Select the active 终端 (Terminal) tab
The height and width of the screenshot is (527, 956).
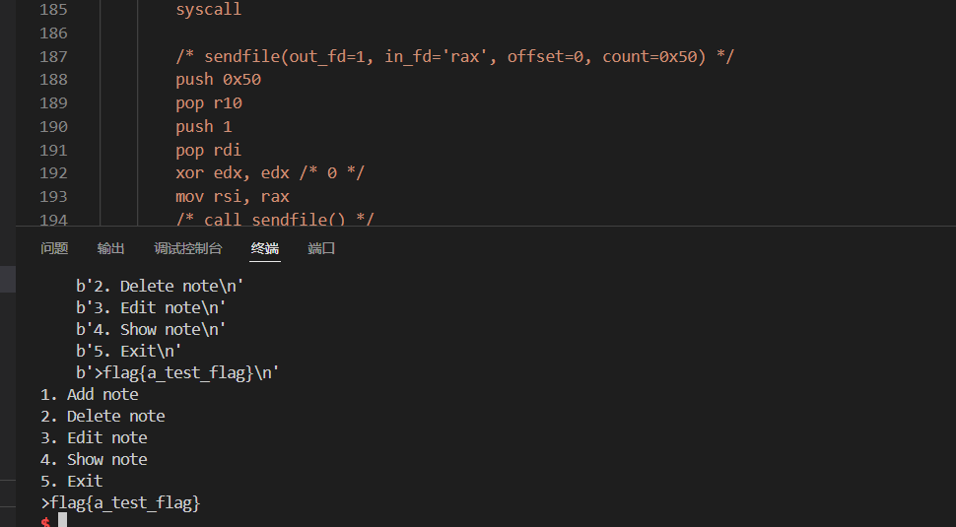click(265, 248)
